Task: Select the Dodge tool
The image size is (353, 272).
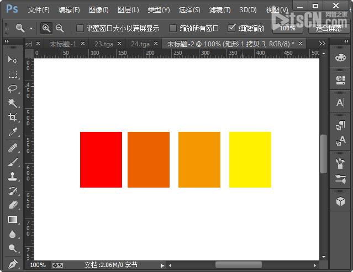Action: pos(13,248)
